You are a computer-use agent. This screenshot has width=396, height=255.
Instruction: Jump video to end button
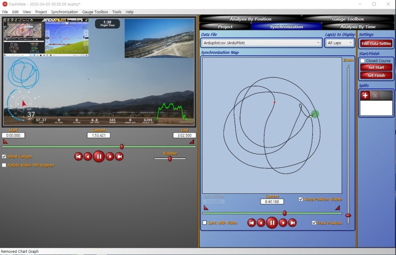coord(119,157)
